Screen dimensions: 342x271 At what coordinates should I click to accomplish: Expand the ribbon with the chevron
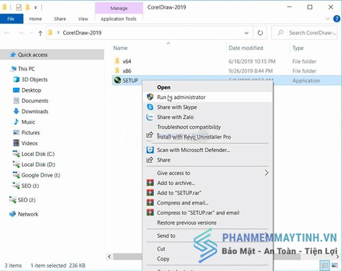(x=328, y=19)
